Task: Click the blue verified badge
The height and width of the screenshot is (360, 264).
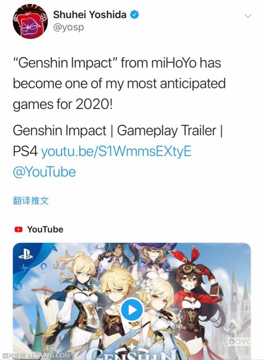Action: coord(135,15)
